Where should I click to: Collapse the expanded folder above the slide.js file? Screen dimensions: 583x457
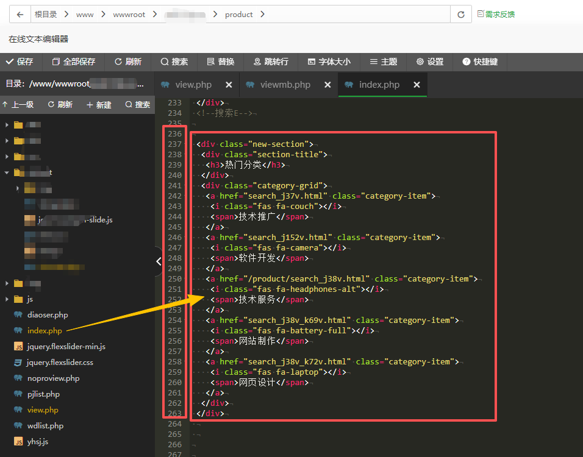(7, 172)
